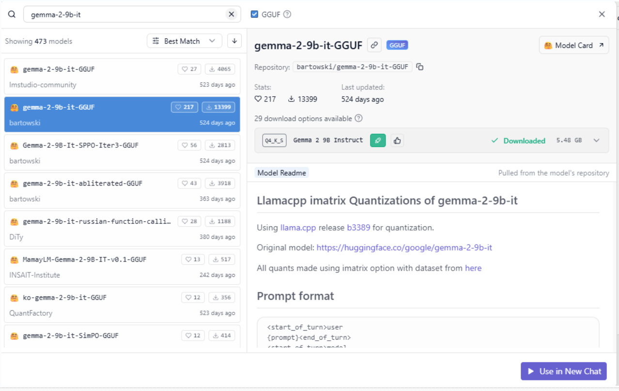Click the Use in New Chat button
The image size is (619, 391).
pyautogui.click(x=564, y=371)
